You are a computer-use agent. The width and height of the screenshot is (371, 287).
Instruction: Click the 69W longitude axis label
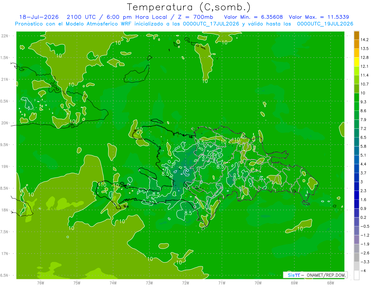pos(294,283)
